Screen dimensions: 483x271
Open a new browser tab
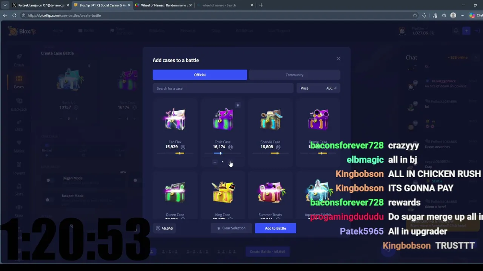coord(261,5)
